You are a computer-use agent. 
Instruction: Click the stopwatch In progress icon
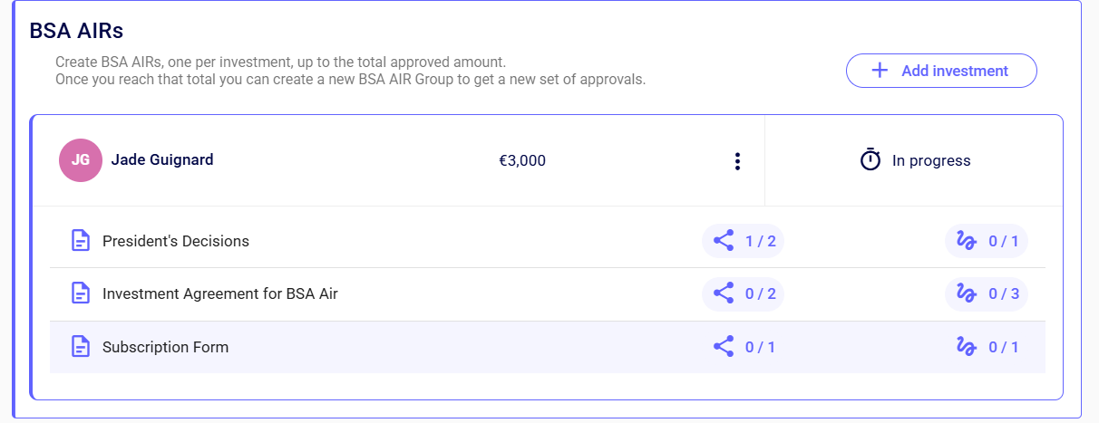870,160
